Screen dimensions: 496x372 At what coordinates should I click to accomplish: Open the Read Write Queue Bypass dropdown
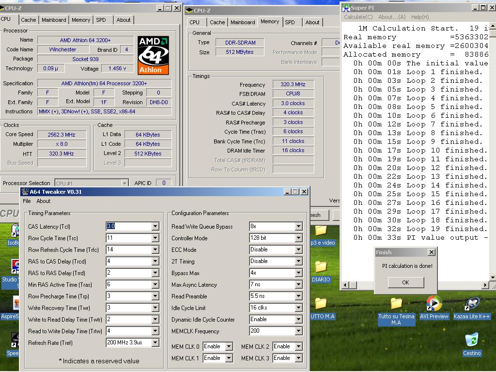click(298, 227)
